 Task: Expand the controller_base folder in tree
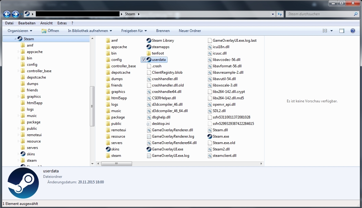click(18, 71)
